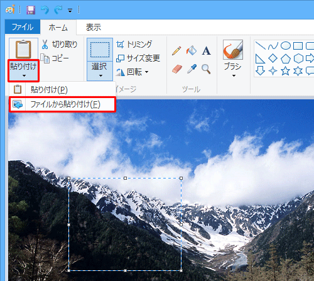Open the ファイル tab
Viewport: 314px width, 281px height.
[23, 27]
